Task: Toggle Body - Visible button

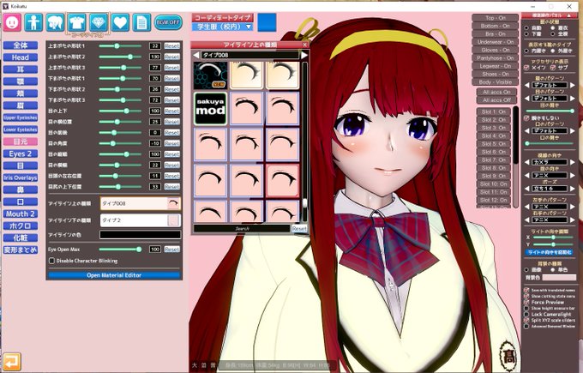Action: 496,81
